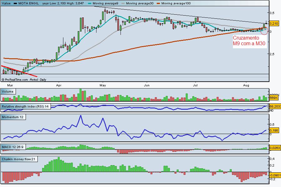This screenshot has width=281, height=187.
Task: Select the MACD 12 26 9 panel label
Action: 13,147
